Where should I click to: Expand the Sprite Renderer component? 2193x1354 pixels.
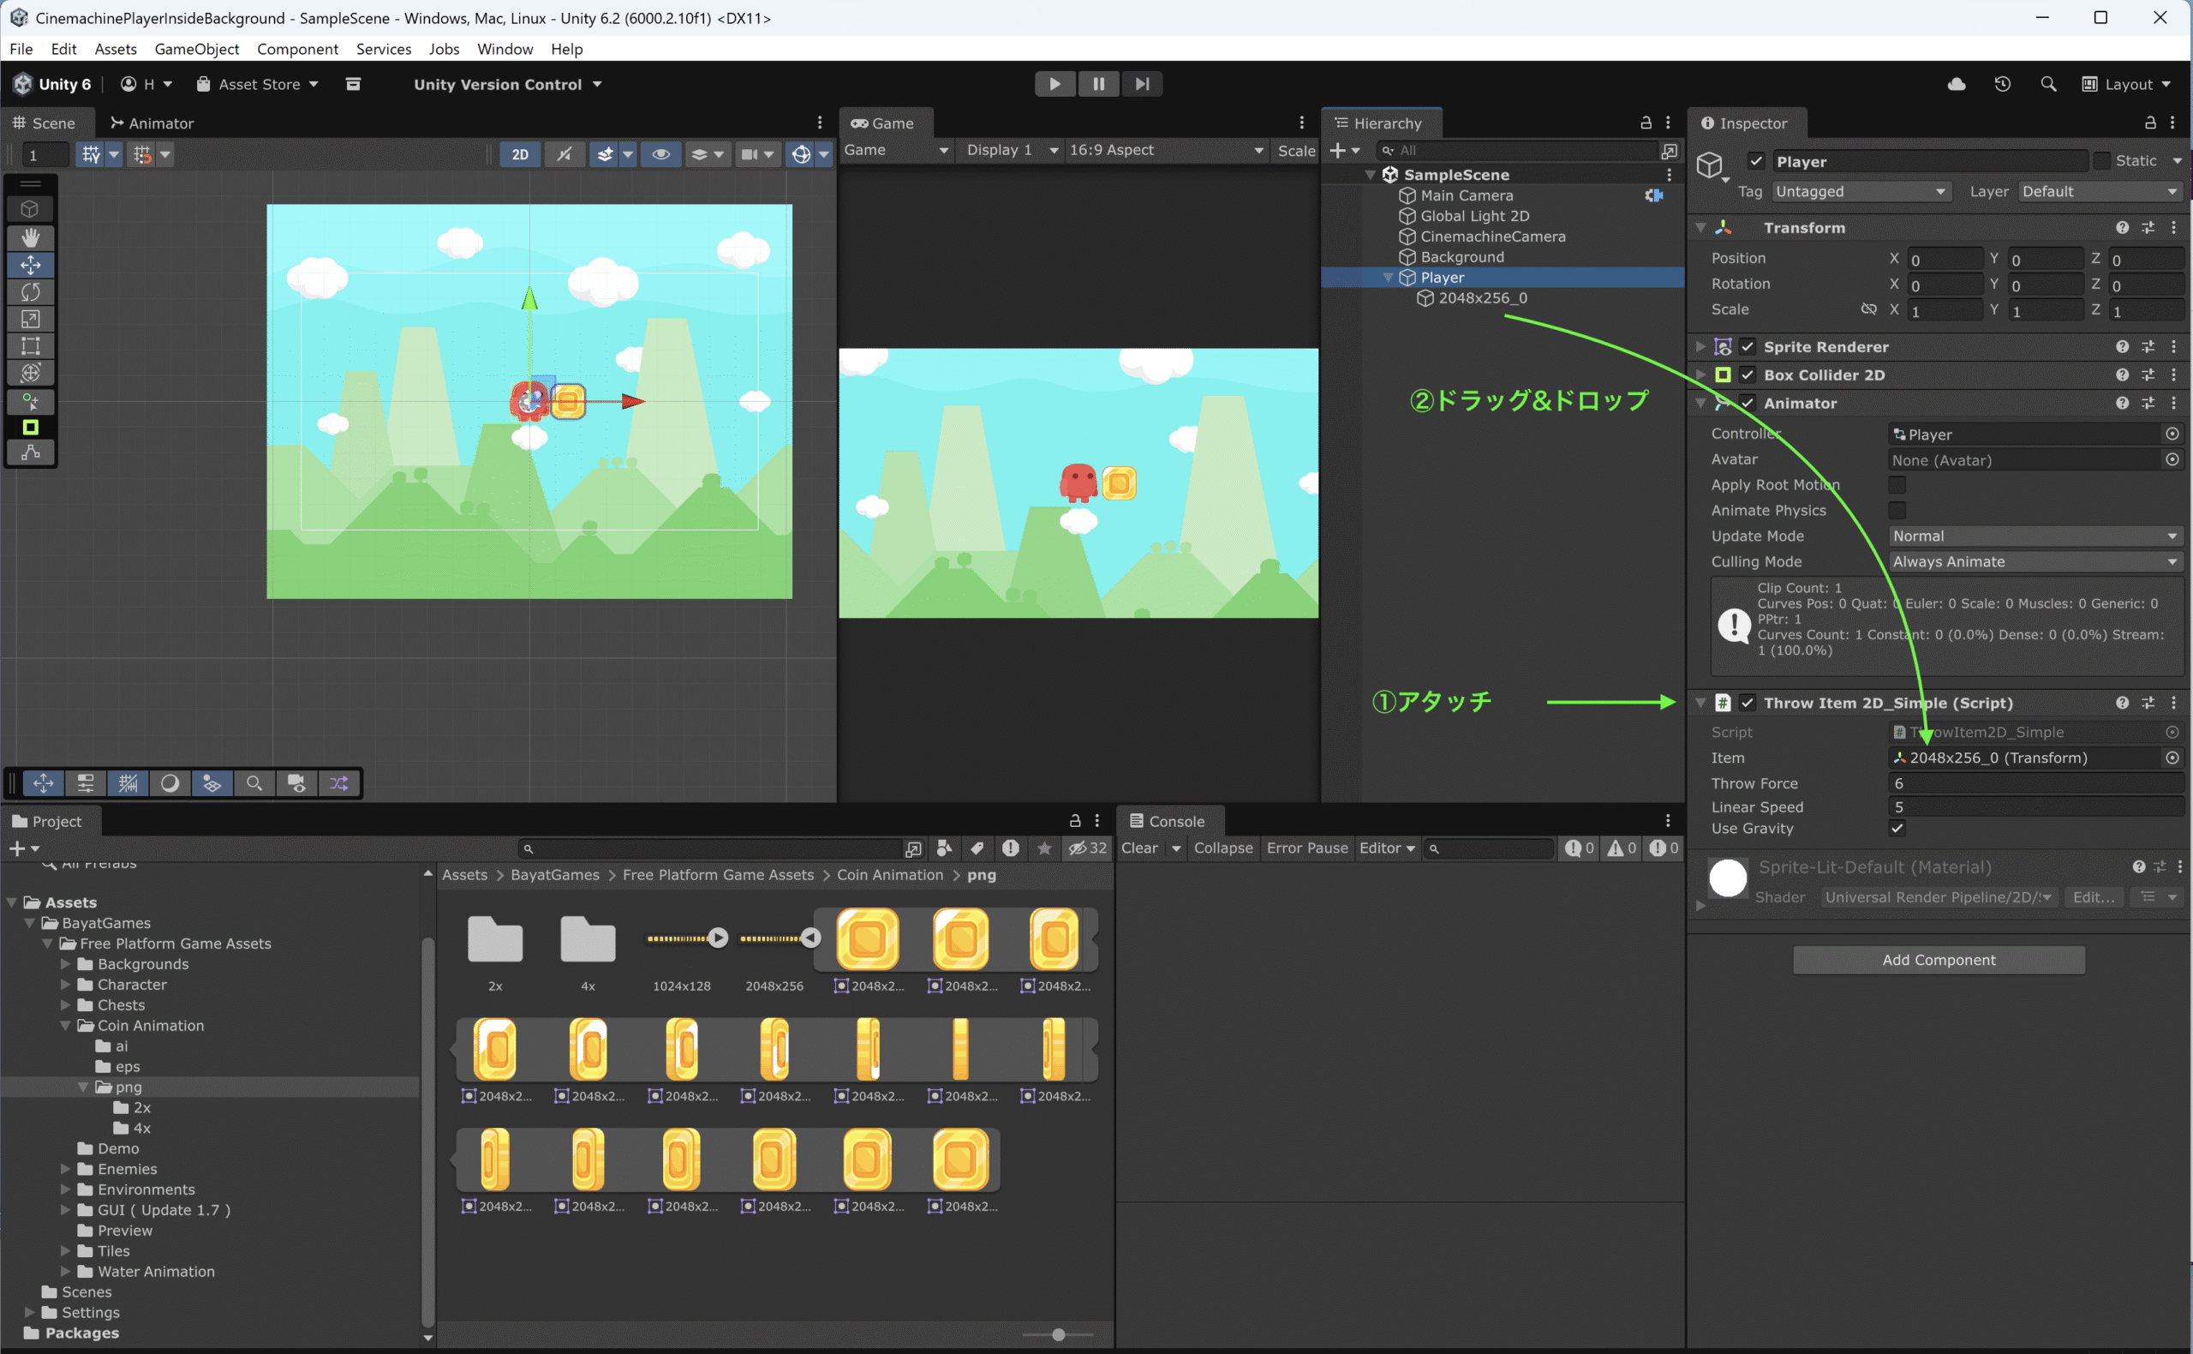pos(1700,346)
